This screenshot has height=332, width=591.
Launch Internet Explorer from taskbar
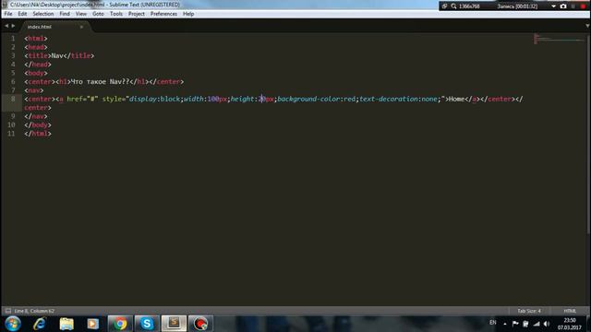coord(40,324)
